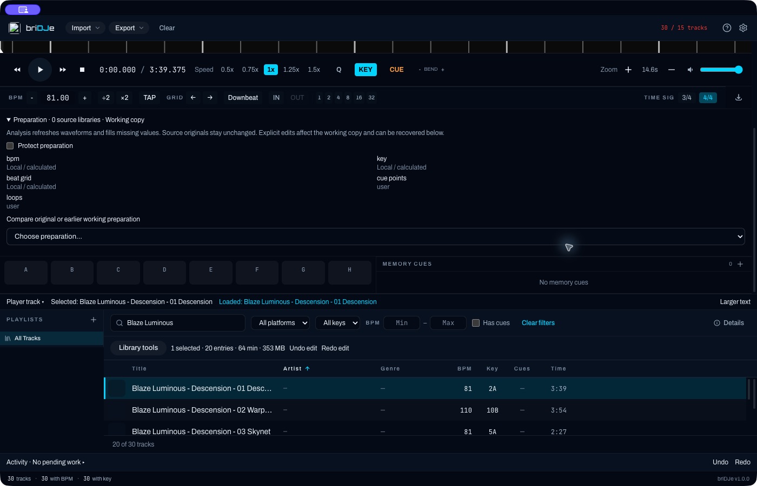Open the Choose preparation dropdown
757x486 pixels.
point(376,237)
